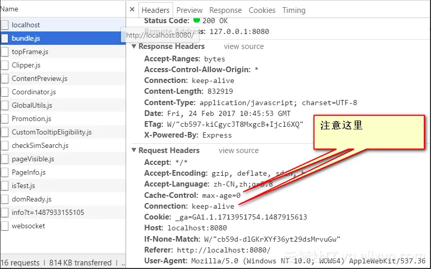This screenshot has height=269, width=431.
Task: Select the Cookies tab
Action: pyautogui.click(x=262, y=10)
